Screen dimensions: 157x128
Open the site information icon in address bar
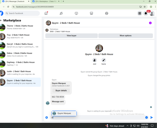coord(14,7)
